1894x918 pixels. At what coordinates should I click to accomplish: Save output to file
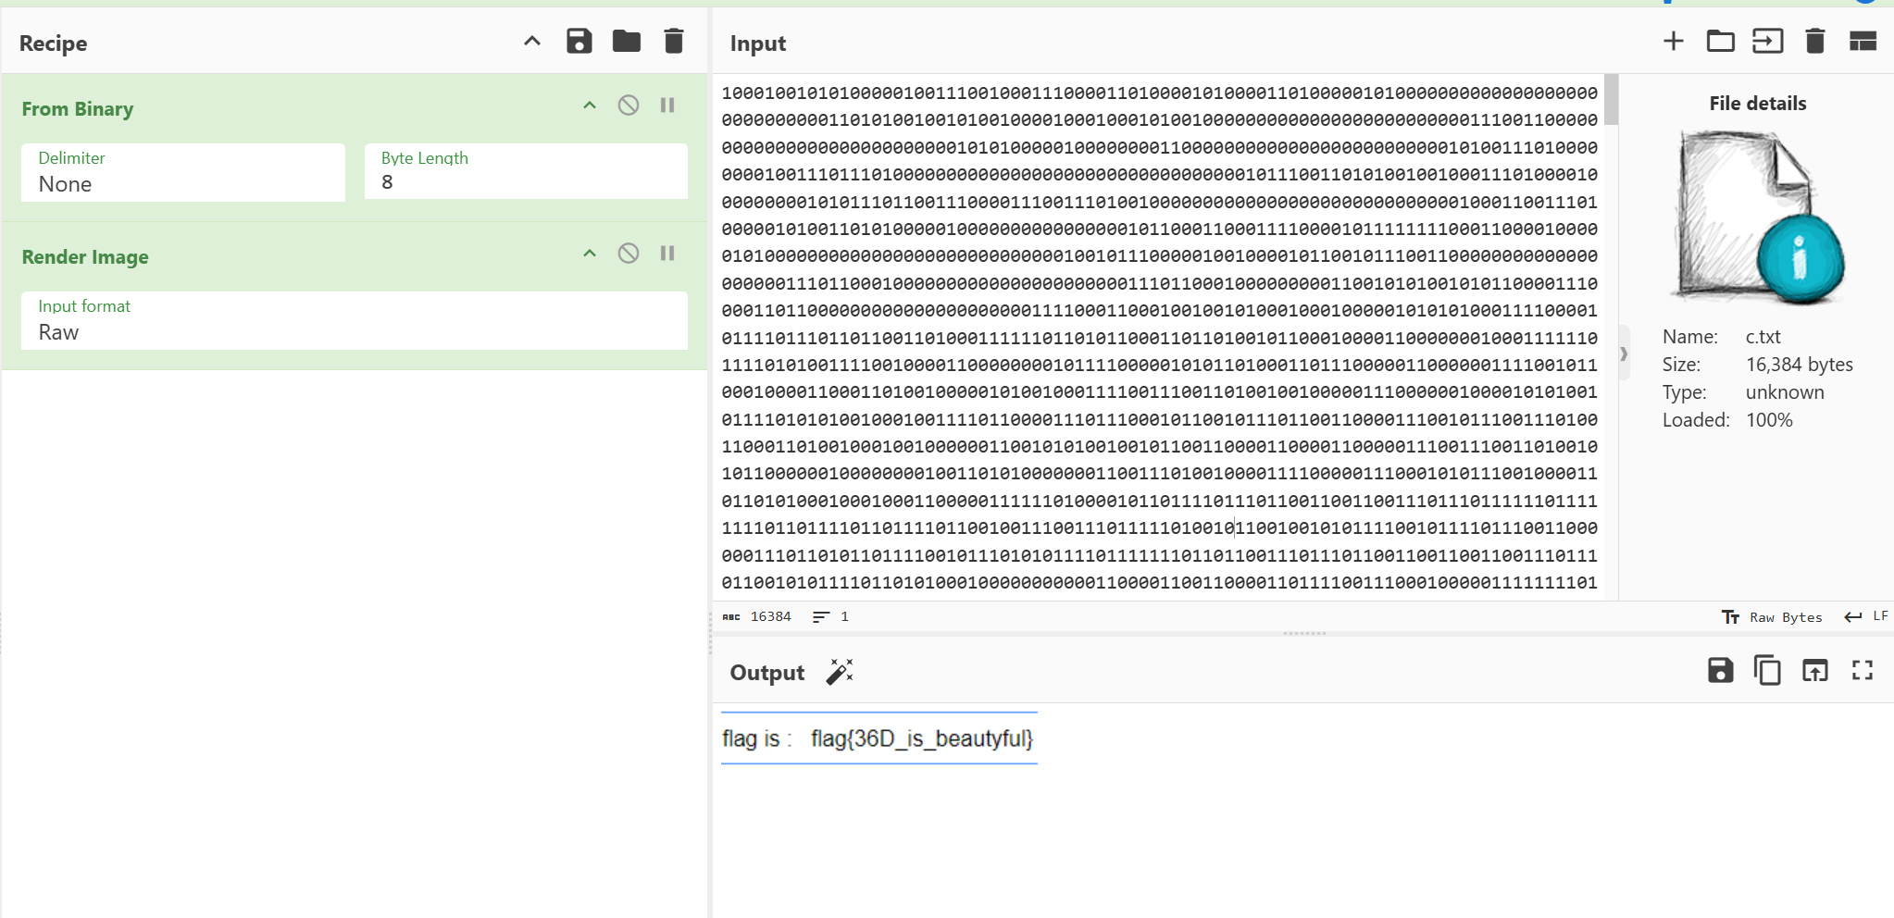(x=1720, y=671)
